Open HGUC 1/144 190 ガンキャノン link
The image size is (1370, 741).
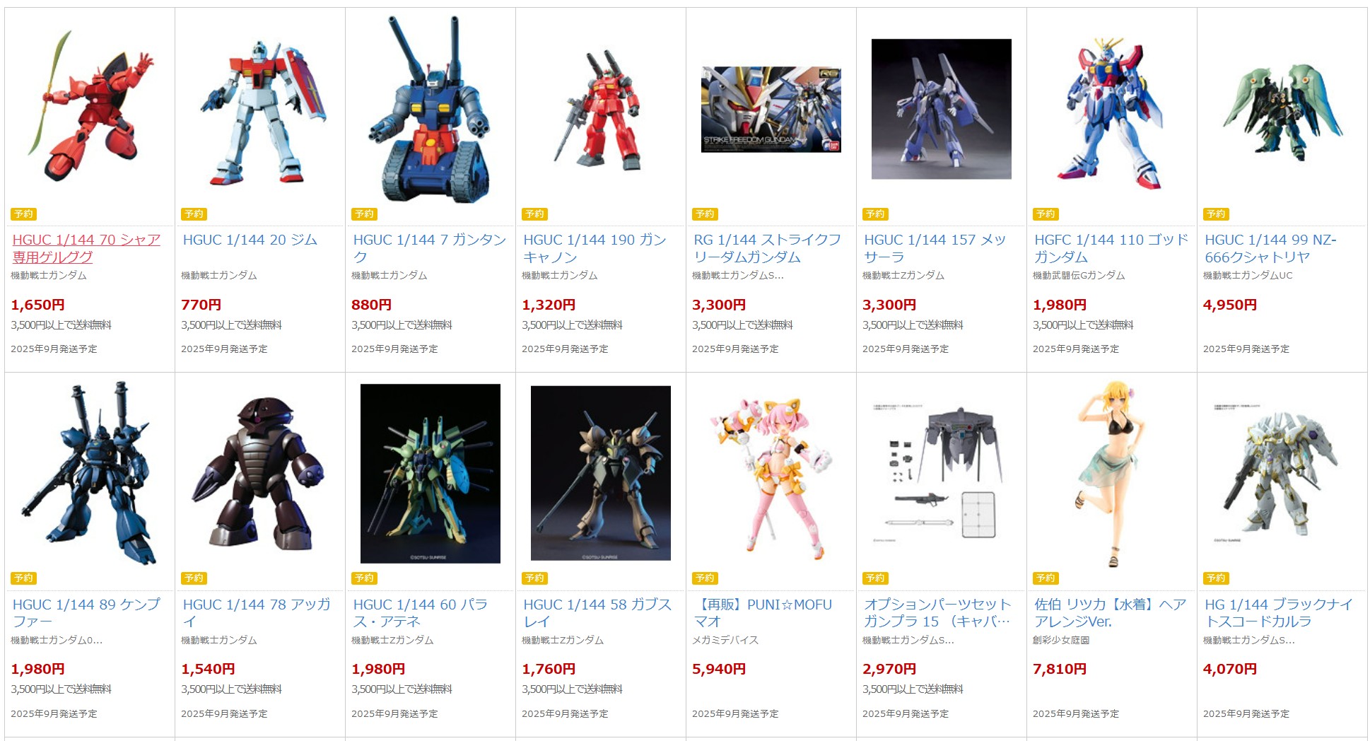[x=595, y=248]
